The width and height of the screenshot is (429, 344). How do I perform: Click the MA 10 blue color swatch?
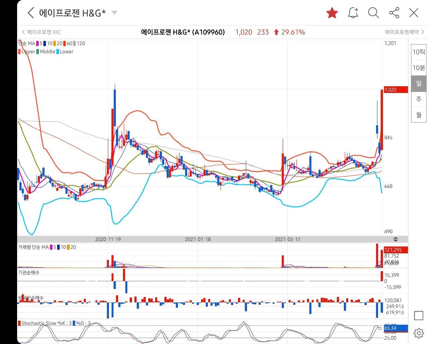(45, 44)
